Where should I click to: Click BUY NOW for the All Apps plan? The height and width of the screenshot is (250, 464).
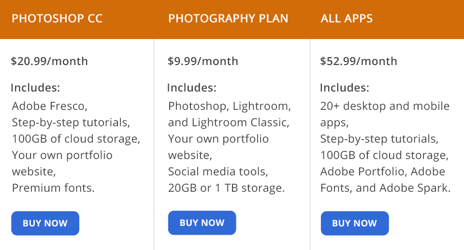[x=355, y=223]
